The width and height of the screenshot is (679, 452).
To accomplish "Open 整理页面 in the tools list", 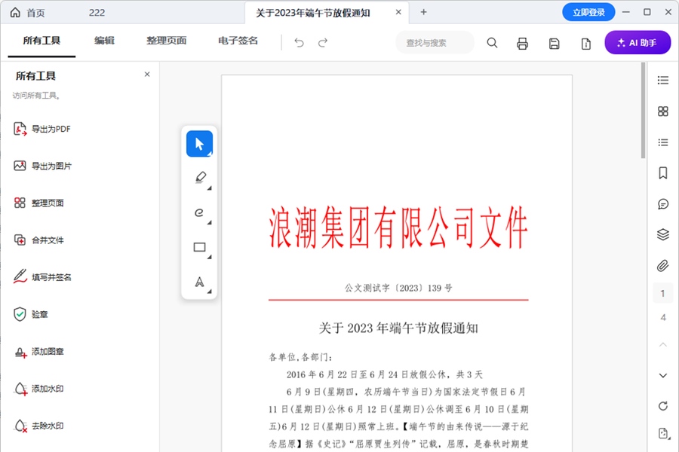I will point(38,203).
